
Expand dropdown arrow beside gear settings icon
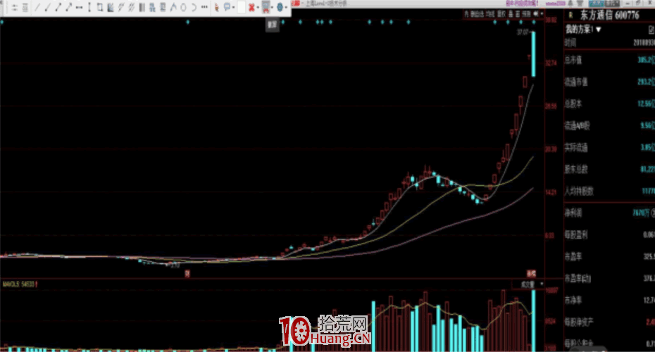pos(287,8)
